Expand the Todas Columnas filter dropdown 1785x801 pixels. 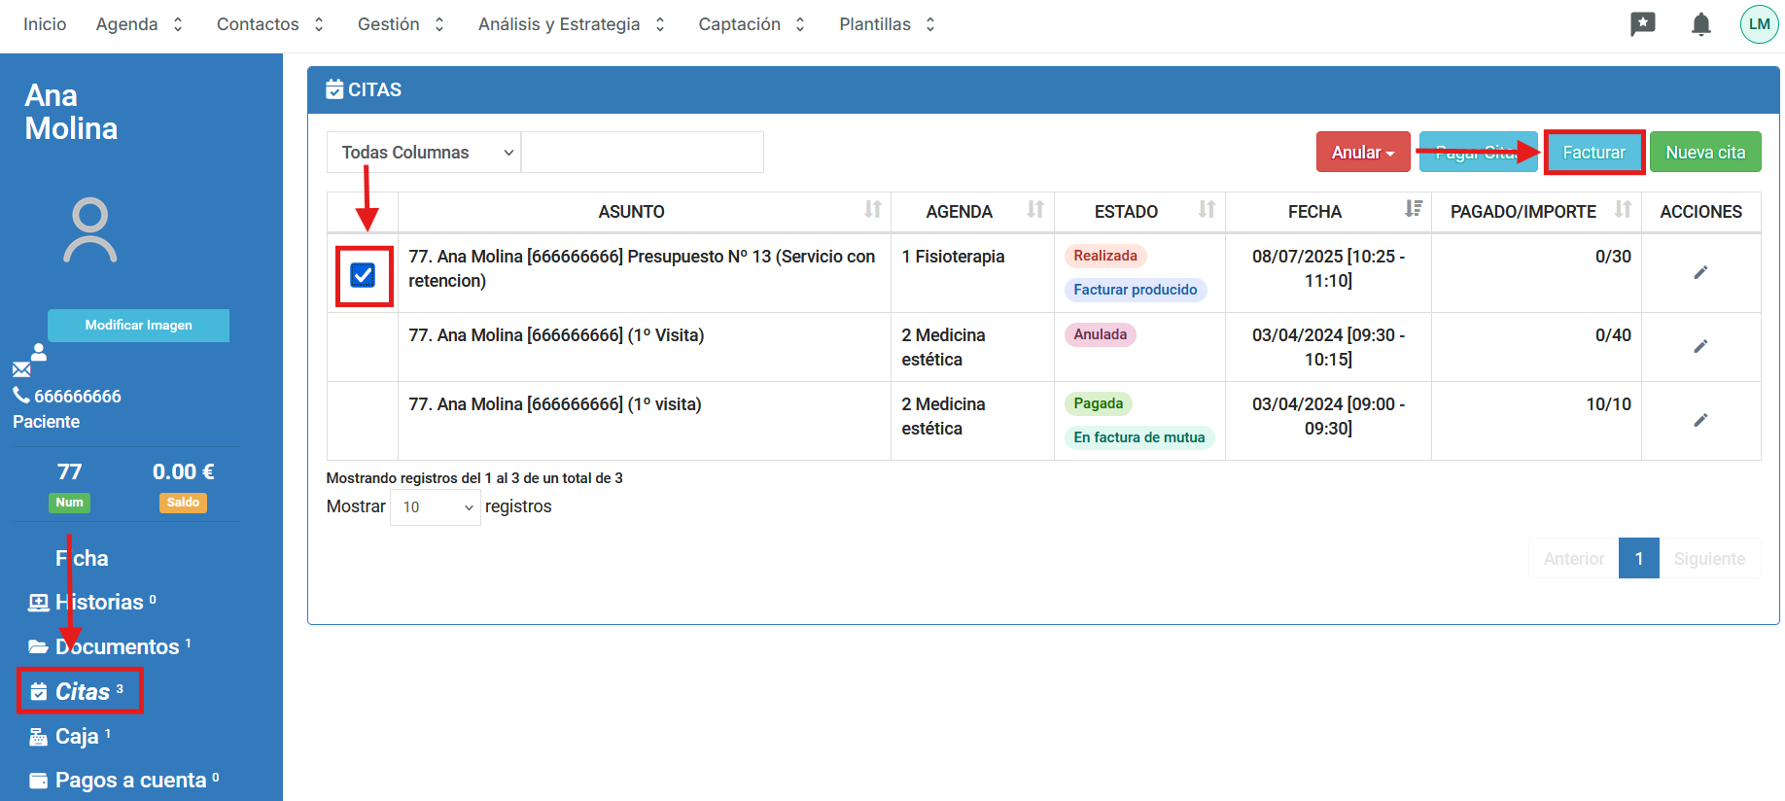click(424, 153)
